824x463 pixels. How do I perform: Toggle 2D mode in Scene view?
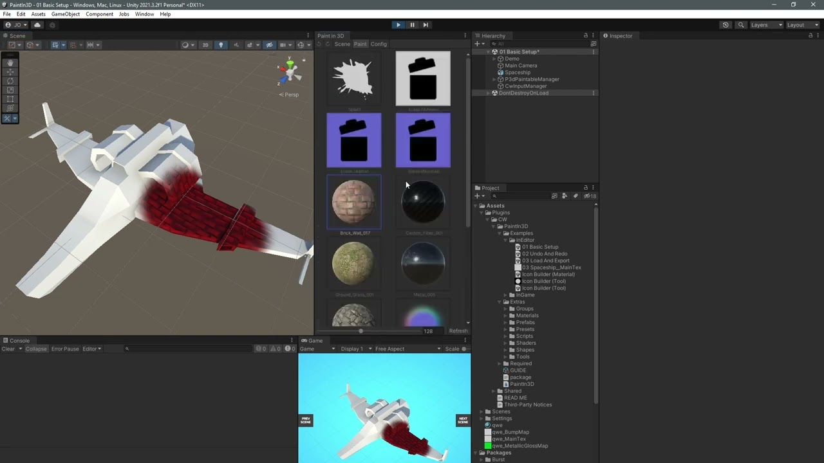pyautogui.click(x=205, y=45)
